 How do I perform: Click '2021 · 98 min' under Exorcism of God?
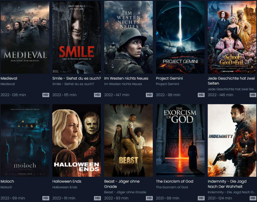(168, 198)
